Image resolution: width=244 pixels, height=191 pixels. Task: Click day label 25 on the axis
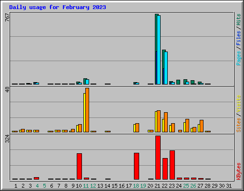point(186,186)
